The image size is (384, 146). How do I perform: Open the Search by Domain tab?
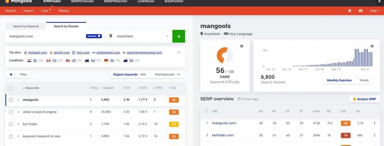pos(66,26)
